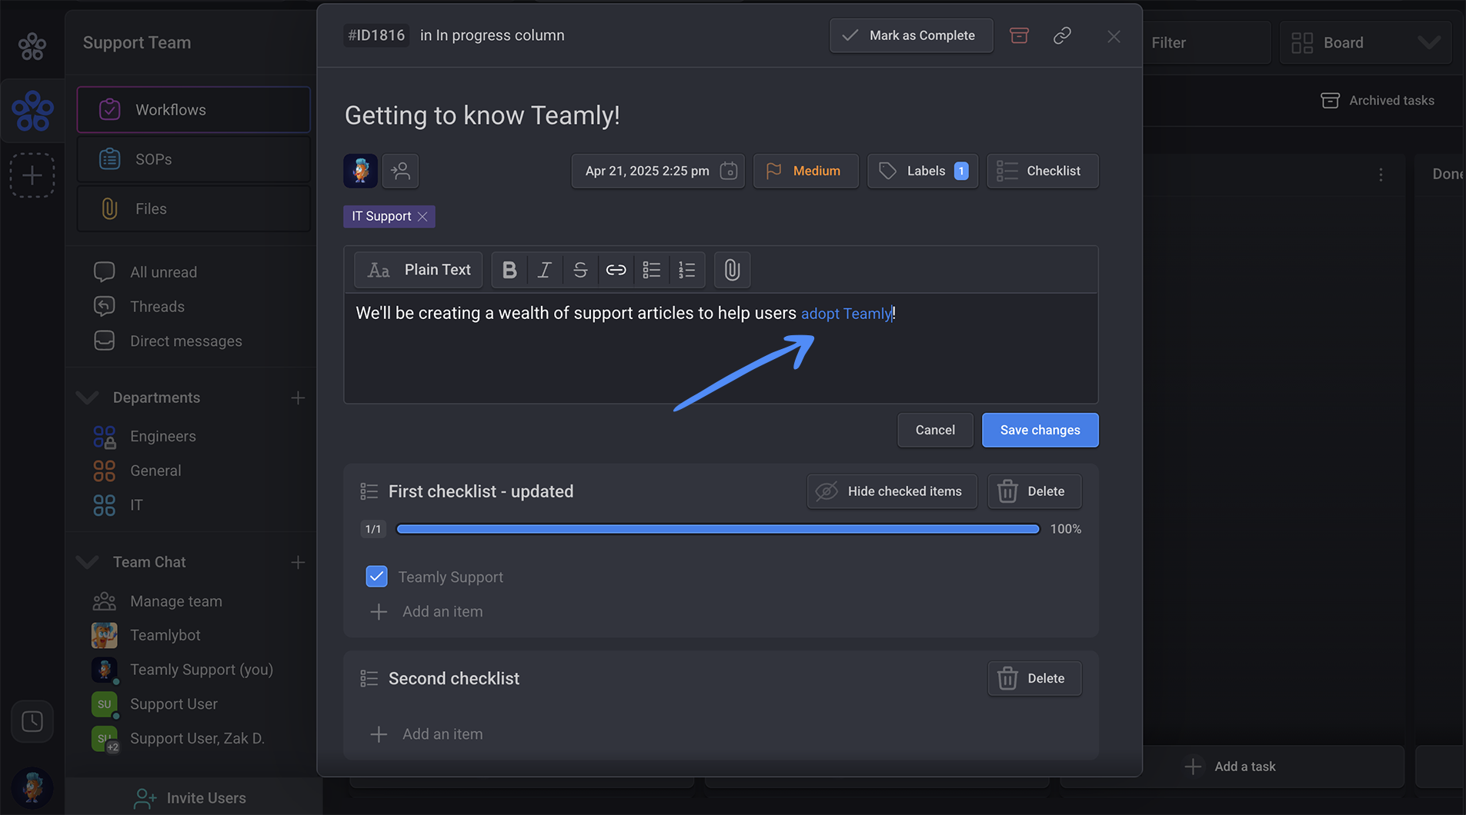Open Manage team

175,601
